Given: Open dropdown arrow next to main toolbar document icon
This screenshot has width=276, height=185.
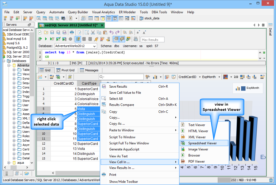Looking at the screenshot, I should (76, 18).
